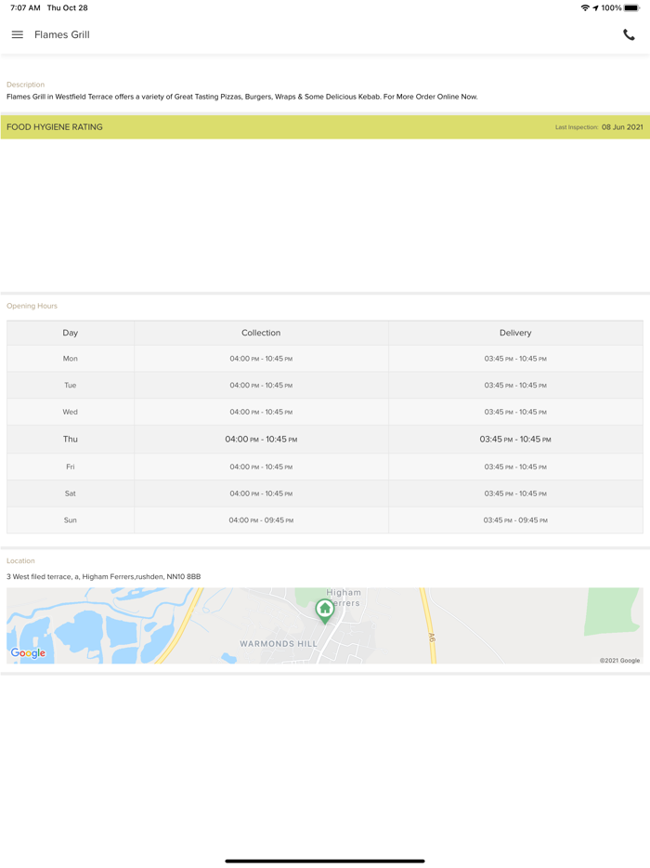This screenshot has height=868, width=650.
Task: Select the Sat row day cell
Action: tap(71, 493)
